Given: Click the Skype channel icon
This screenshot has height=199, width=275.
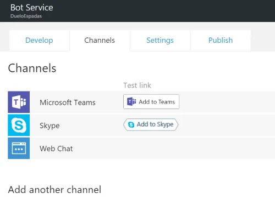Looking at the screenshot, I should (19, 125).
